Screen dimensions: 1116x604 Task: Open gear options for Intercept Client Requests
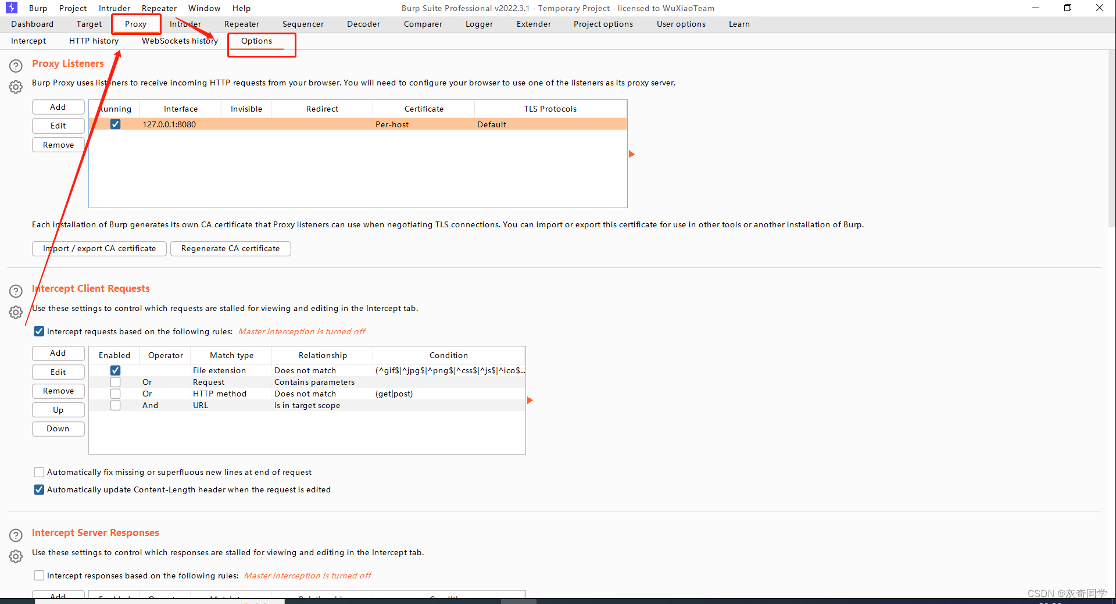(16, 312)
